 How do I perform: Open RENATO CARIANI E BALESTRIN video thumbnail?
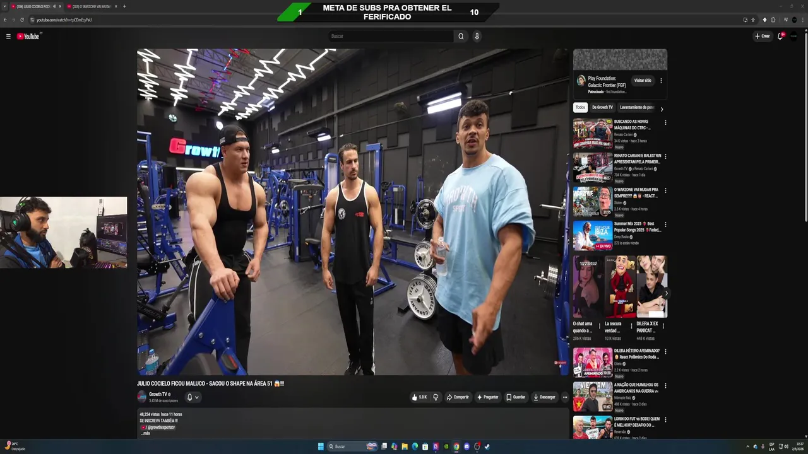(593, 168)
